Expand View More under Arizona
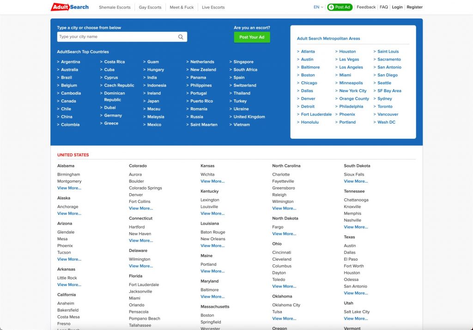The image size is (473, 330). pyautogui.click(x=69, y=259)
